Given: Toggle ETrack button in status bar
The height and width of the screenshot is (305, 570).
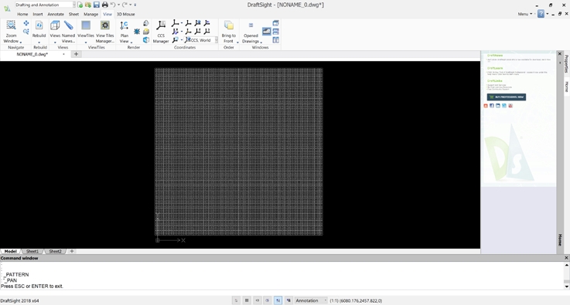Looking at the screenshot, I should tap(288, 300).
